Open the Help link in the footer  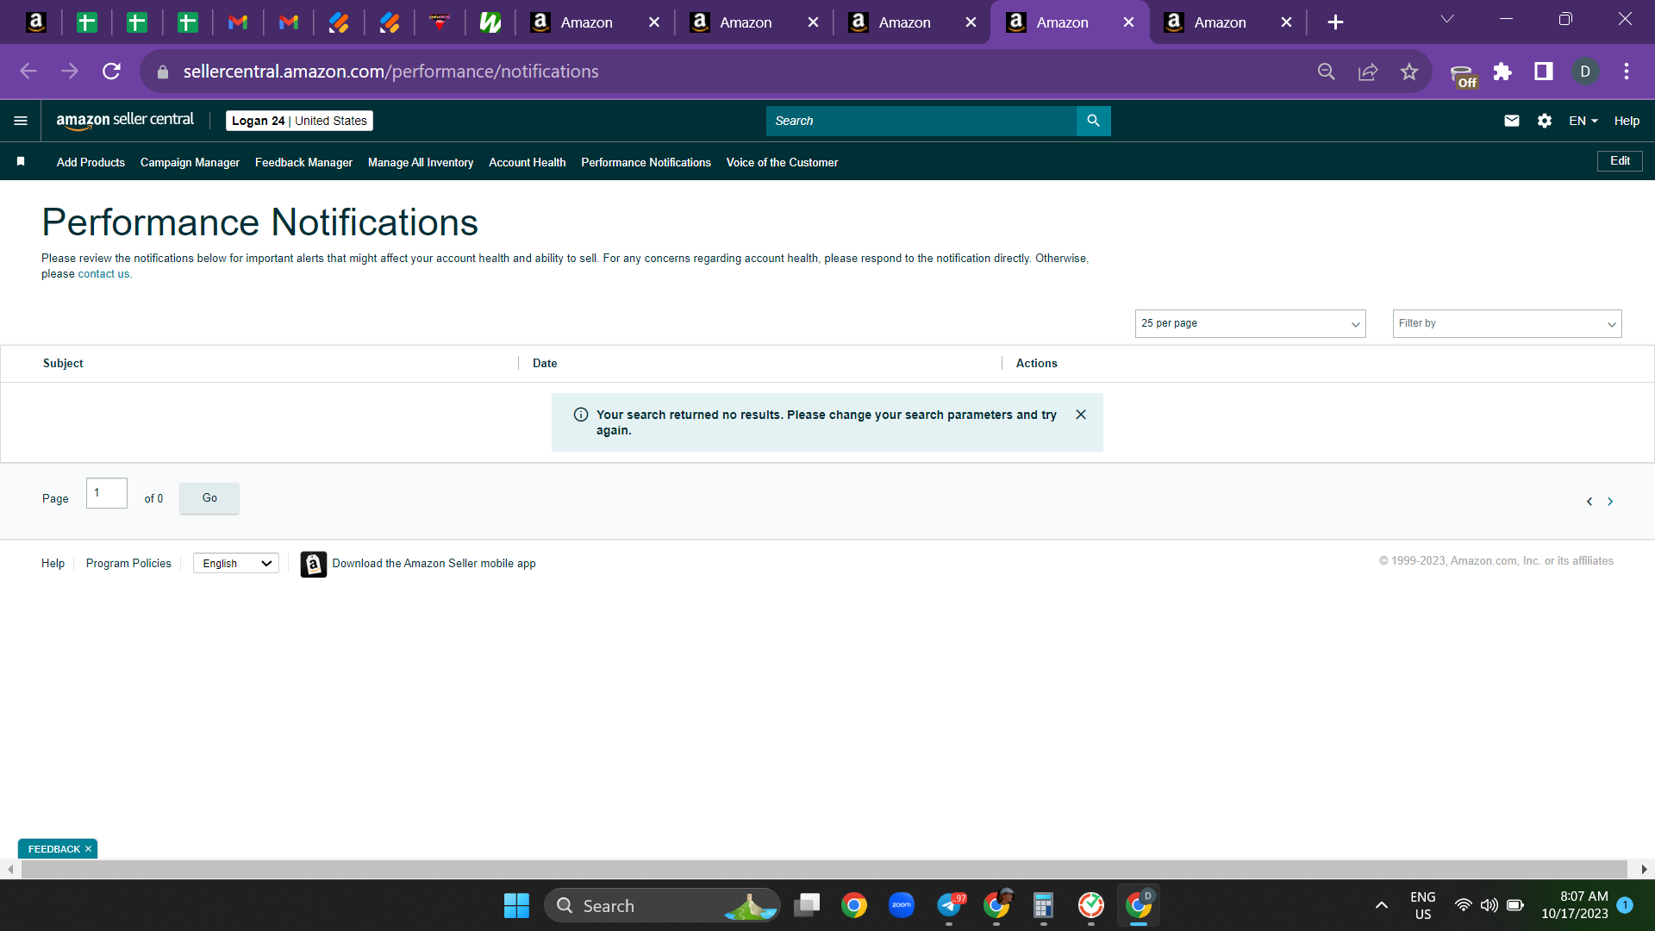coord(53,564)
